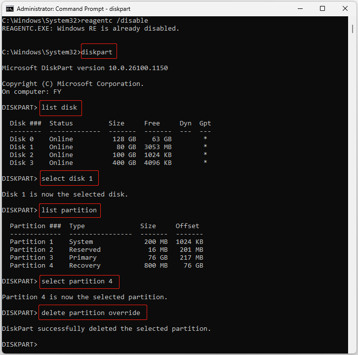Click the '200 MB' partition size
Viewport: 358px width, 355px height.
click(x=156, y=242)
